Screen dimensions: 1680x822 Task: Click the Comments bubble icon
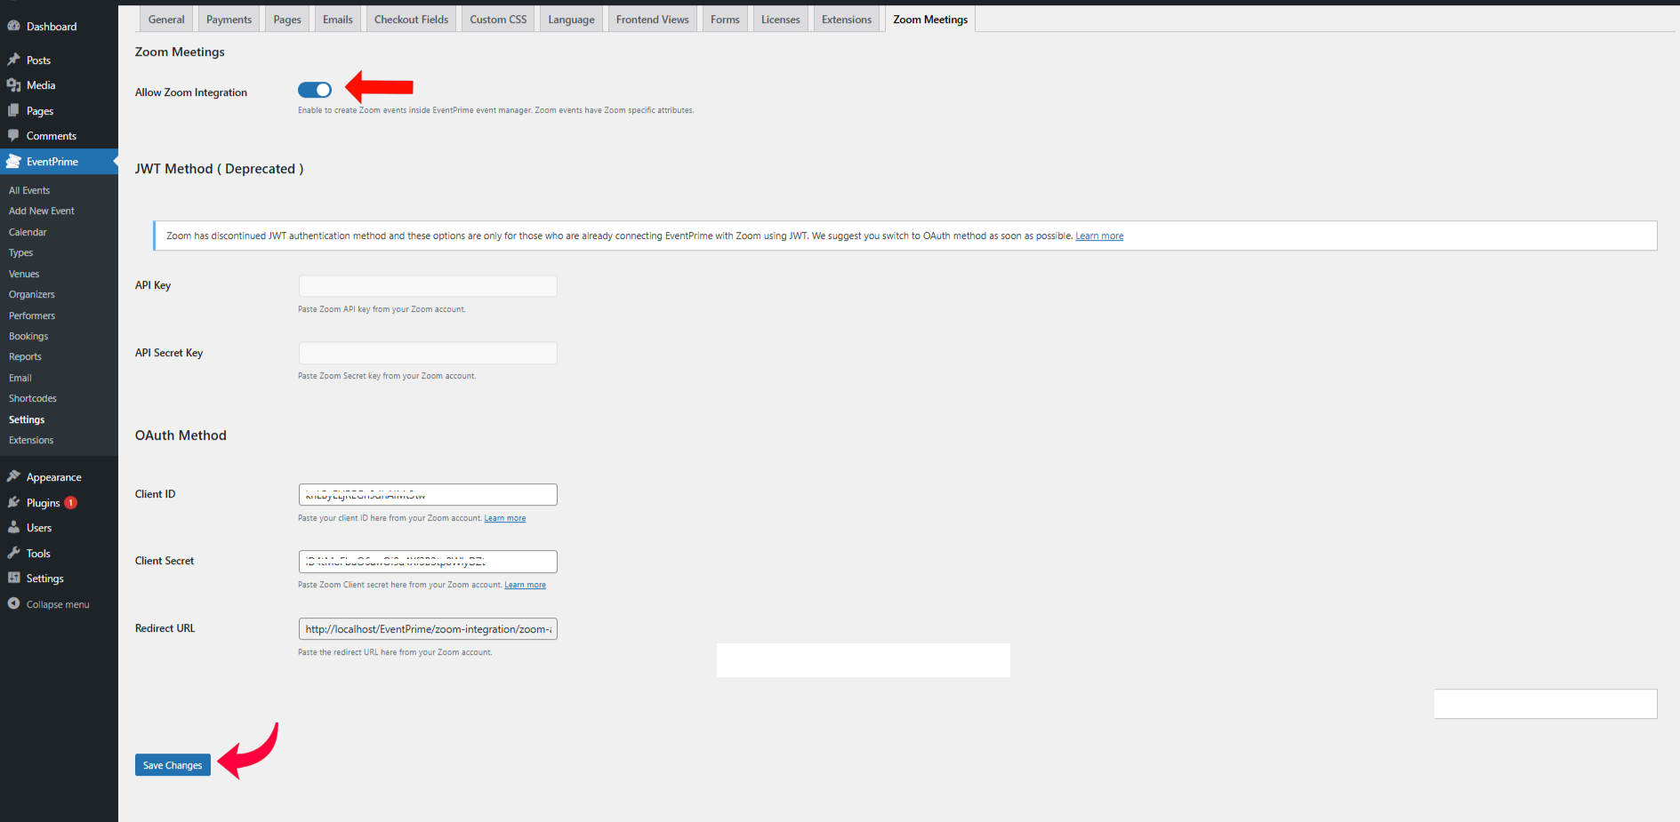pyautogui.click(x=13, y=135)
